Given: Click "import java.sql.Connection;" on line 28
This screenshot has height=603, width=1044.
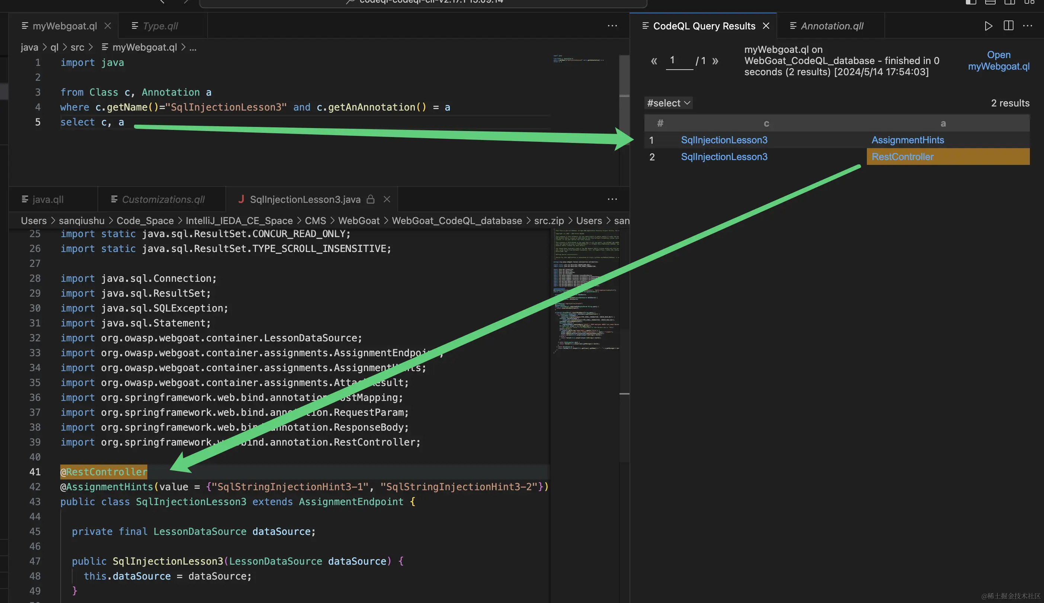Looking at the screenshot, I should coord(139,278).
